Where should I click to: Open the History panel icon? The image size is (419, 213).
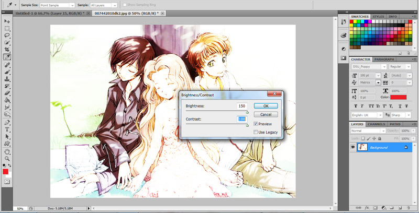[x=344, y=22]
